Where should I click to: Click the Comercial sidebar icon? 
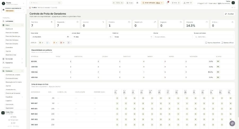tap(3, 59)
